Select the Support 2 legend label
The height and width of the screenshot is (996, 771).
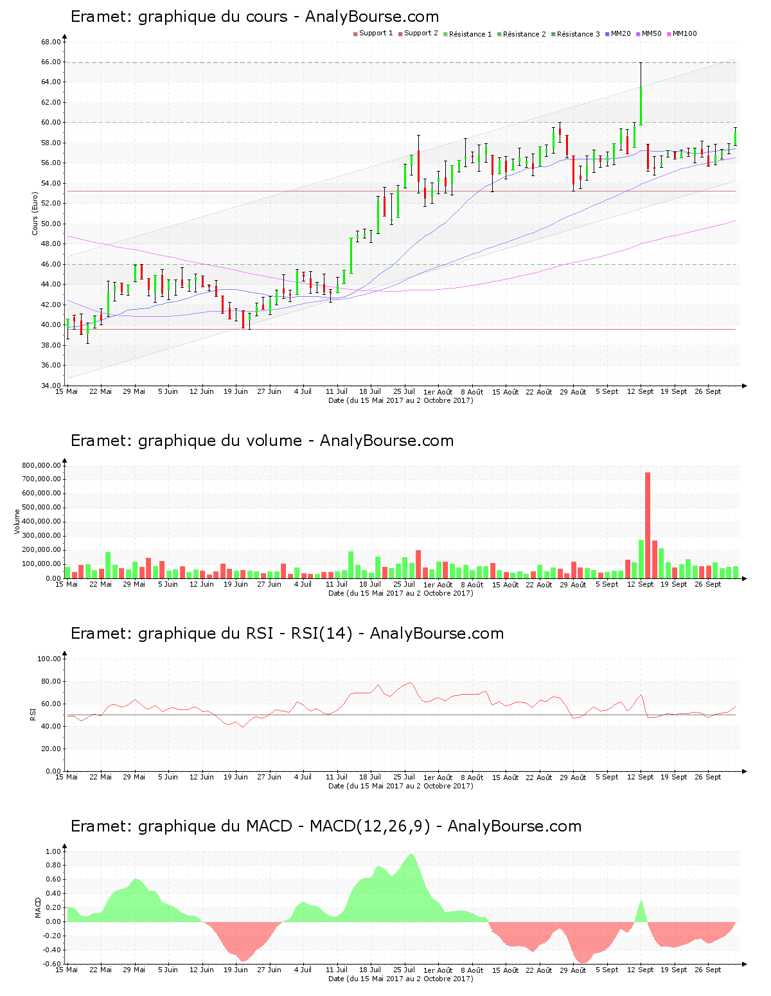(421, 33)
